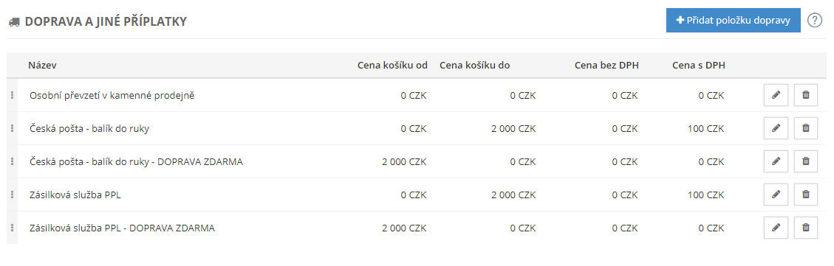
Task: Delete Česká pošta - balík do ruky row
Action: tap(805, 128)
